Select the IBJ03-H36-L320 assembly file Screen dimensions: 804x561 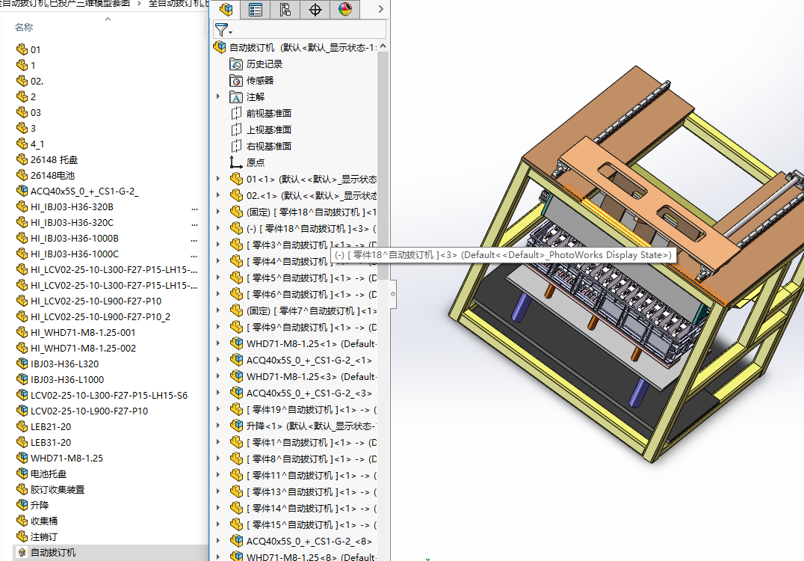click(58, 364)
